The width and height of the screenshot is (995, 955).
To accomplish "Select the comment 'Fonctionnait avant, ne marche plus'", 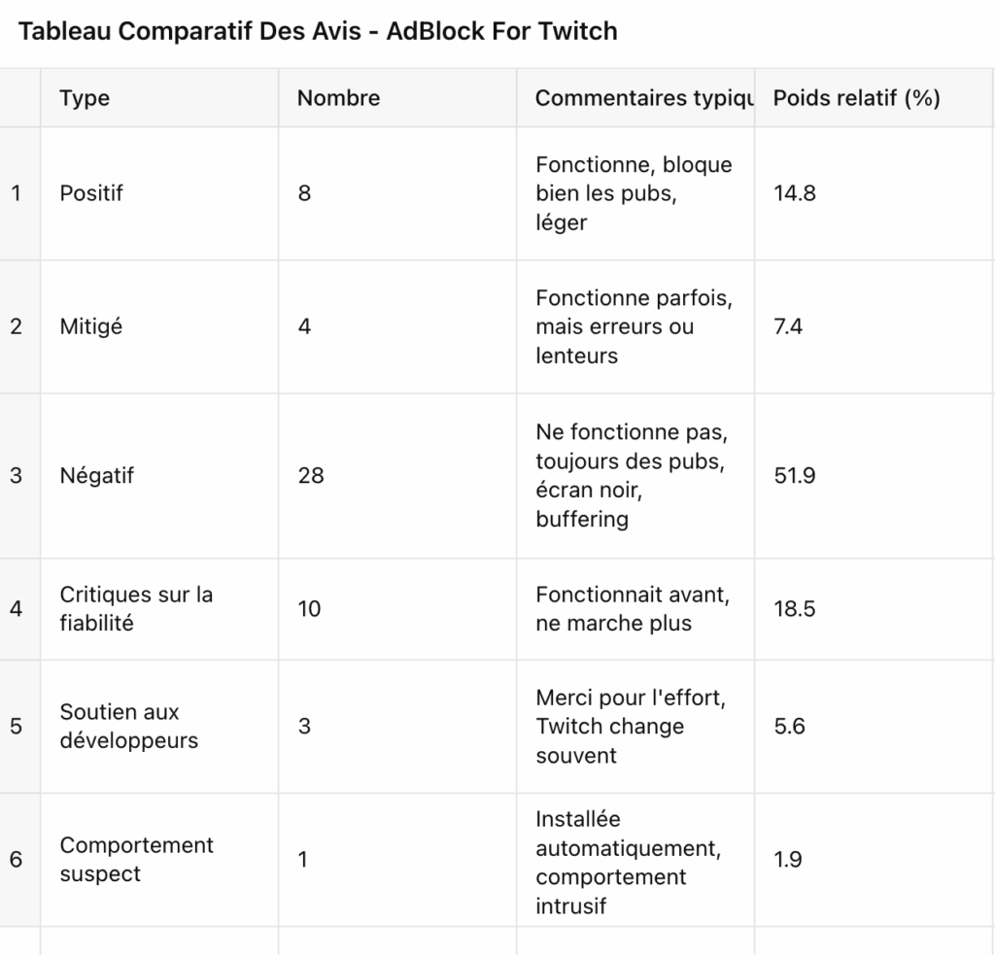I will [x=635, y=609].
